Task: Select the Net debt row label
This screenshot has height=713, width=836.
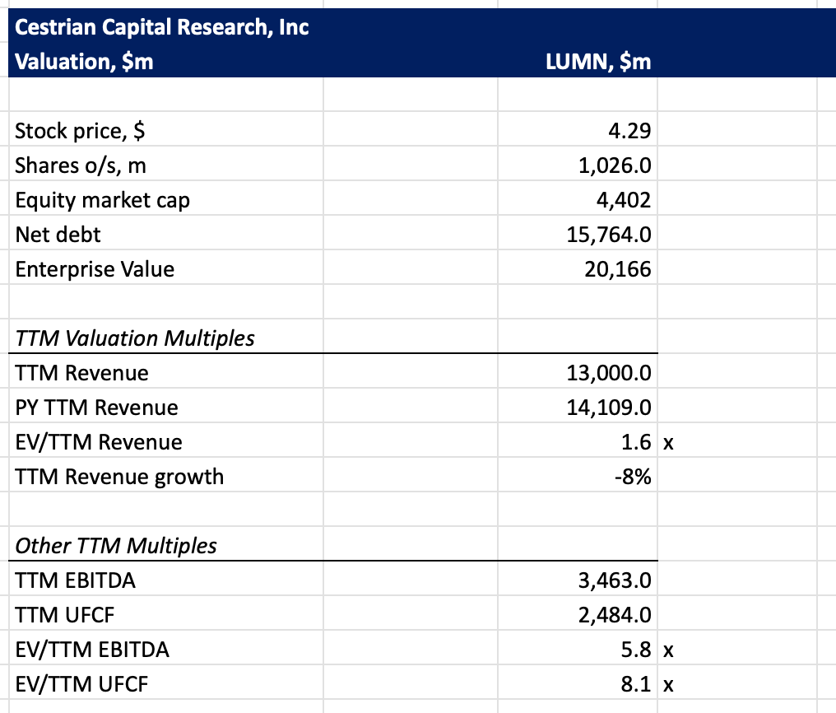Action: click(58, 235)
